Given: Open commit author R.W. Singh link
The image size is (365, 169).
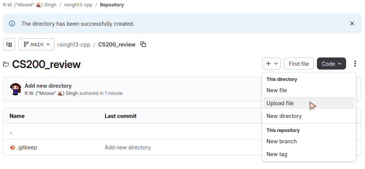Looking at the screenshot, I should click(x=51, y=93).
